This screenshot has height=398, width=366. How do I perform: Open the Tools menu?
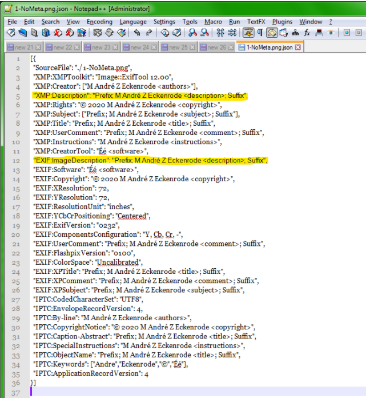coord(190,22)
